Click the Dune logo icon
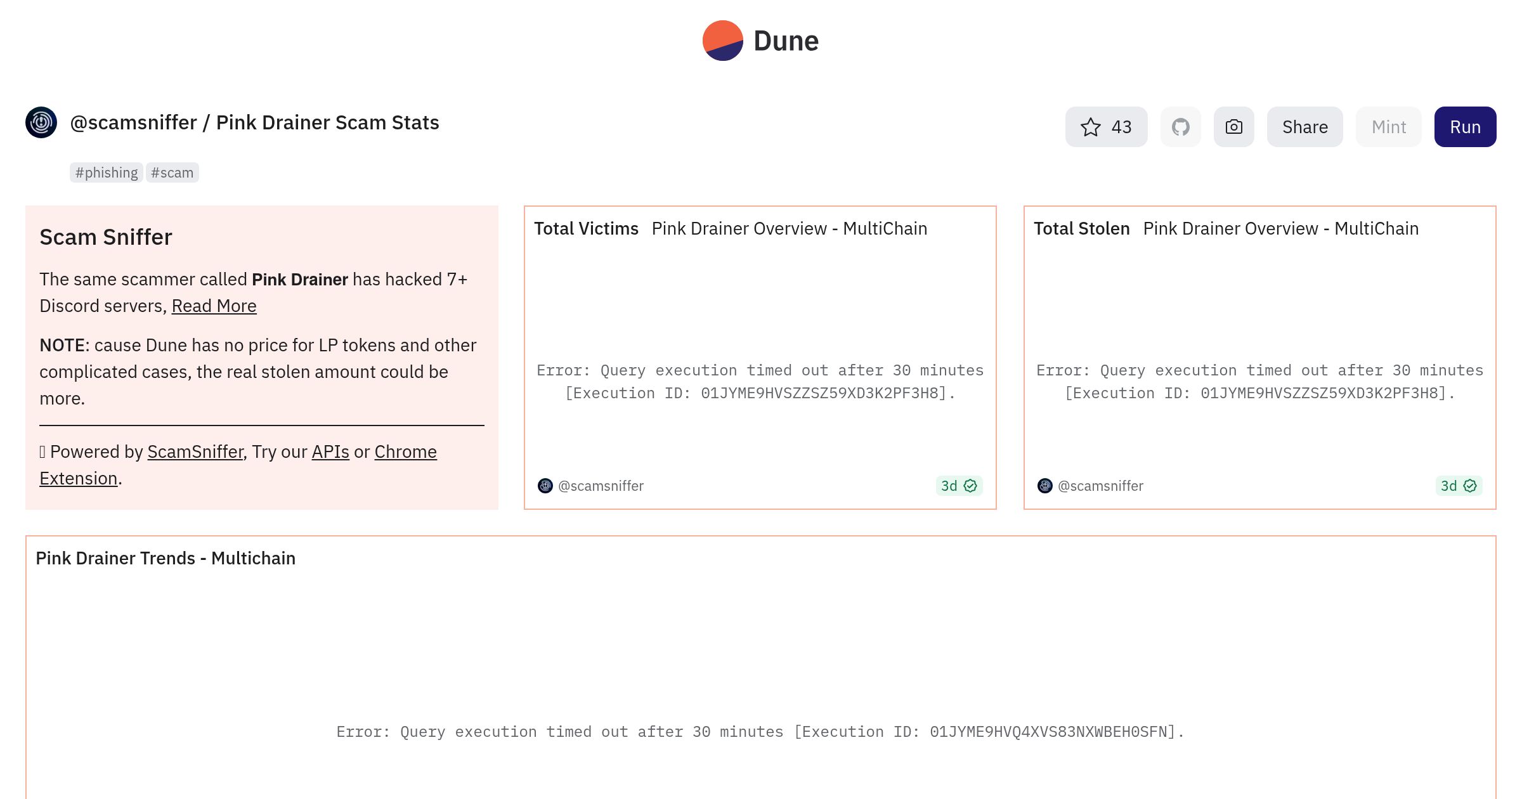Viewport: 1522px width, 799px height. coord(722,41)
